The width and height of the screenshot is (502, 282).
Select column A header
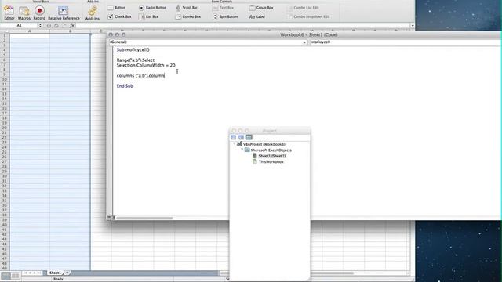tap(30, 31)
